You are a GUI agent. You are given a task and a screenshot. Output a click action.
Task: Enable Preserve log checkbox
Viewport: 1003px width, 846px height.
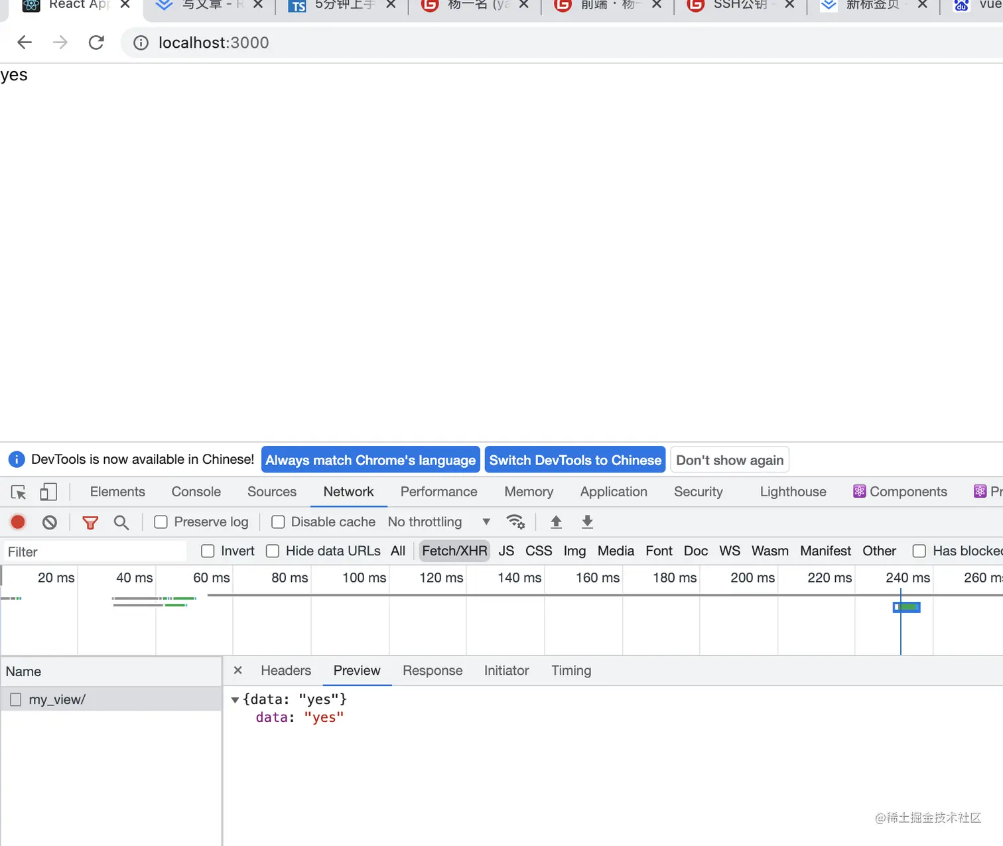pyautogui.click(x=161, y=522)
